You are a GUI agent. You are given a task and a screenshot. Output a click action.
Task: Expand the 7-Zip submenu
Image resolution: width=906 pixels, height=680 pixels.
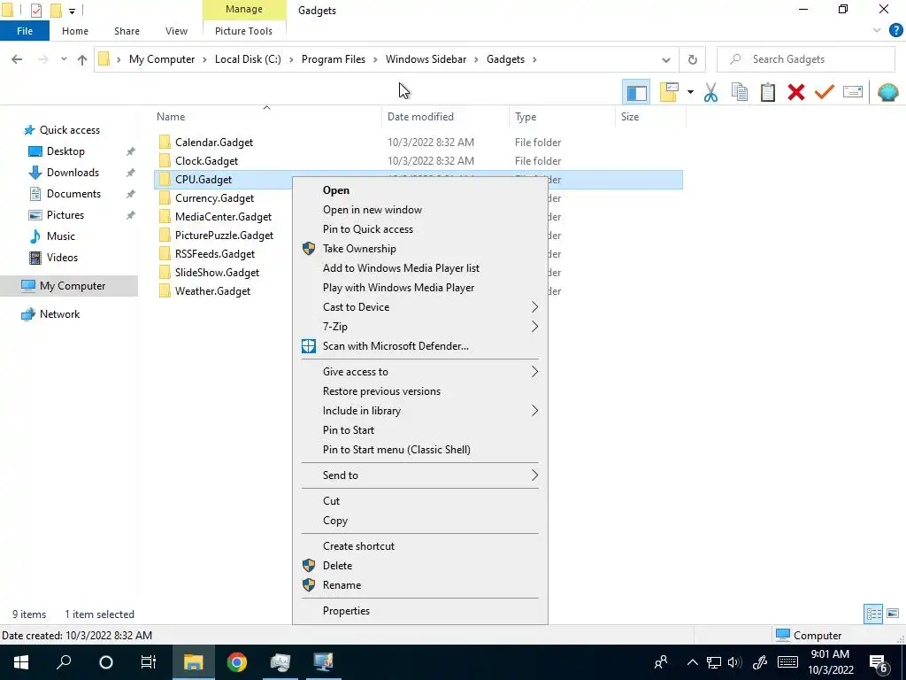tap(420, 327)
